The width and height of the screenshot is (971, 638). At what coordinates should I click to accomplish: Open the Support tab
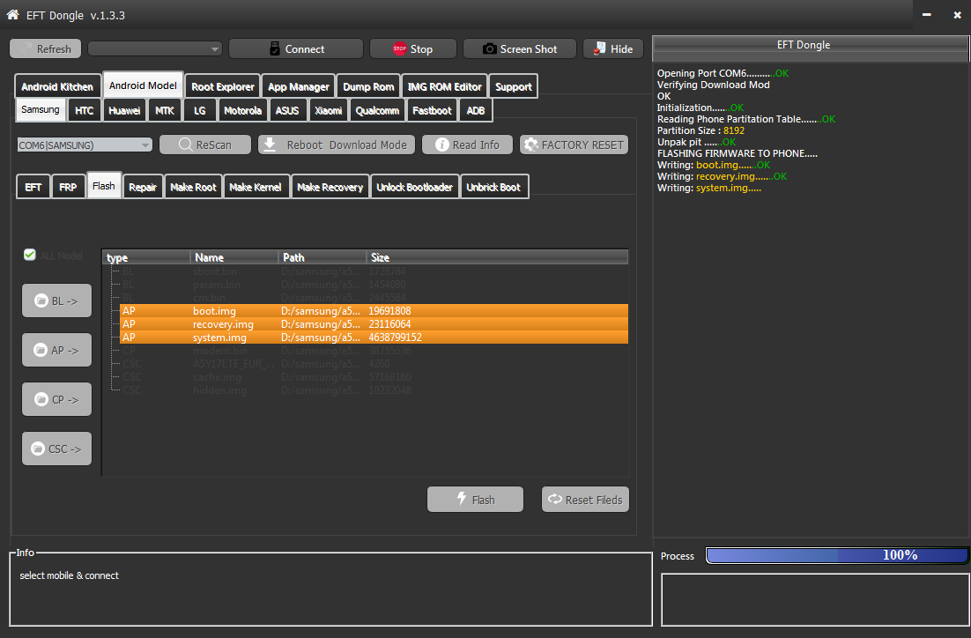(x=514, y=86)
